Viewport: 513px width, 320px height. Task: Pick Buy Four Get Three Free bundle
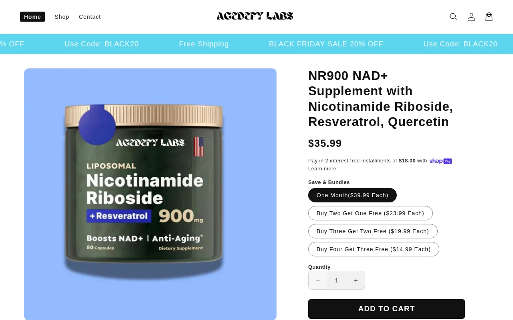[x=374, y=249]
